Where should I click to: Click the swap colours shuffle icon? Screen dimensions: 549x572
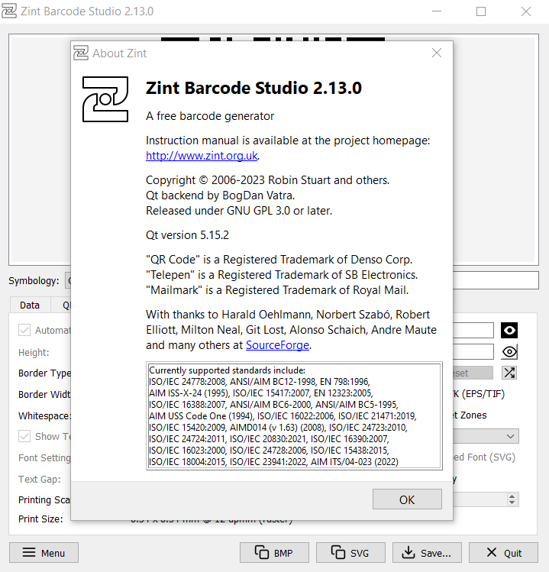point(509,373)
